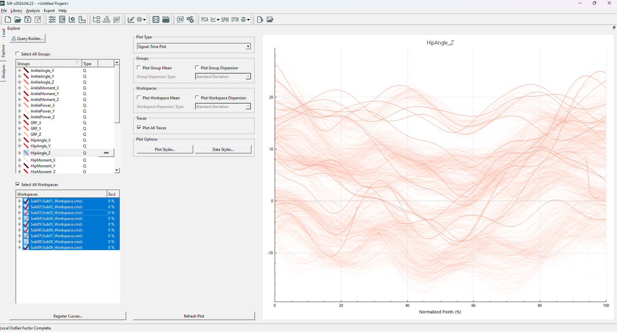This screenshot has width=617, height=332.
Task: Click the film strip animation icon
Action: (x=156, y=20)
